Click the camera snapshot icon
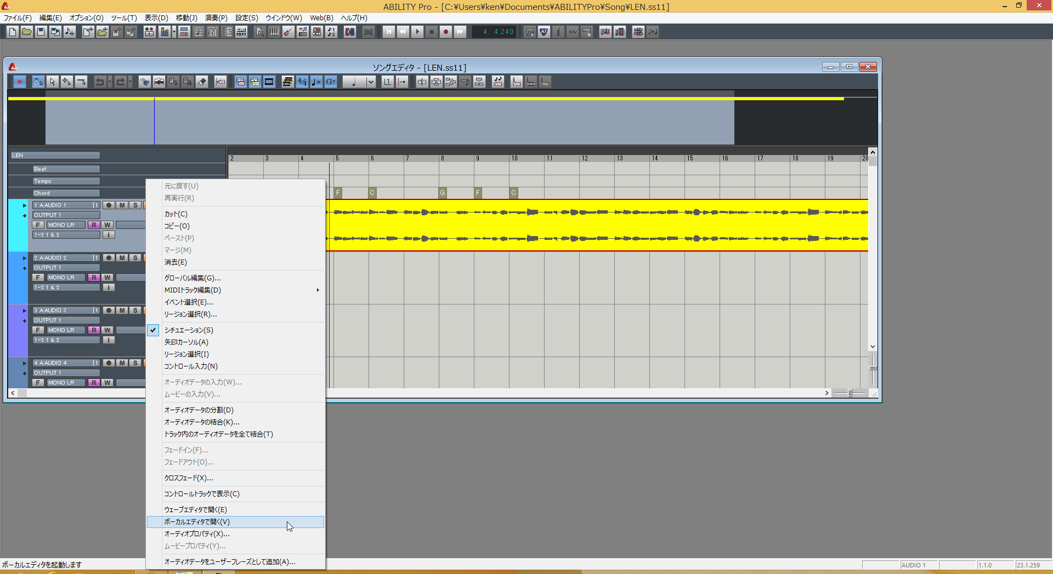Screen dimensions: 1053x574 coord(158,82)
